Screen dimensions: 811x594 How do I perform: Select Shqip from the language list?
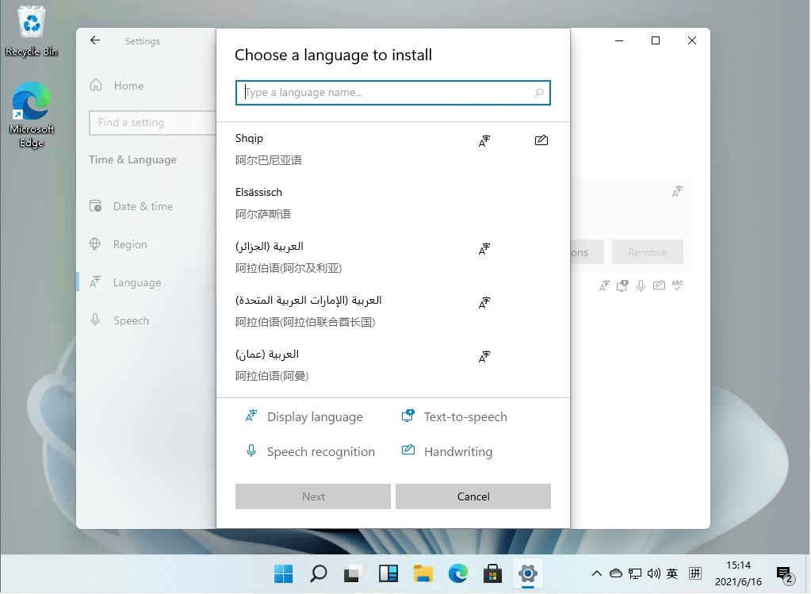pyautogui.click(x=317, y=148)
